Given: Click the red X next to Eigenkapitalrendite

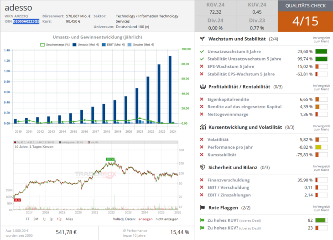Looking at the screenshot, I should tap(202, 99).
